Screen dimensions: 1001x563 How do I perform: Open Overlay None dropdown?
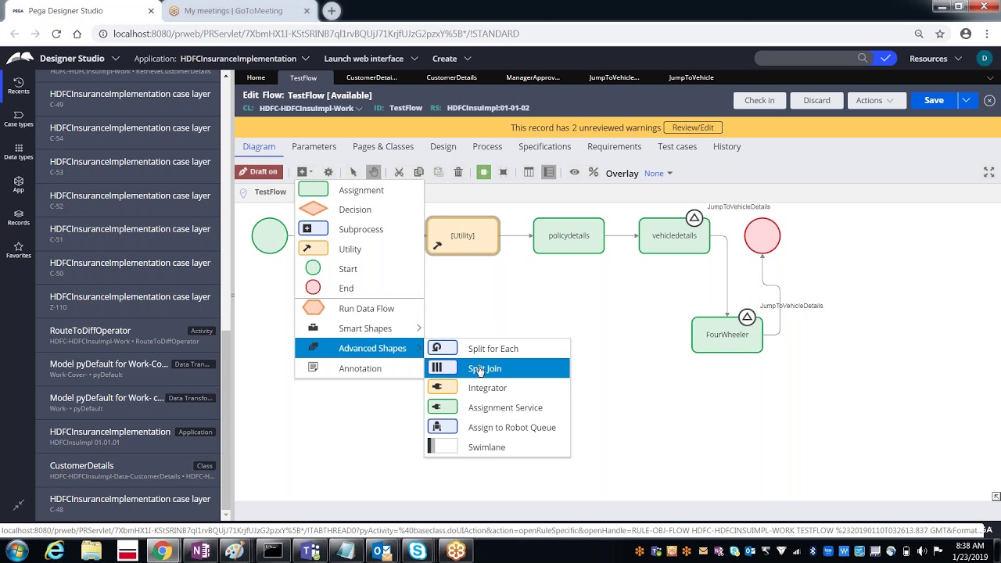coord(658,173)
